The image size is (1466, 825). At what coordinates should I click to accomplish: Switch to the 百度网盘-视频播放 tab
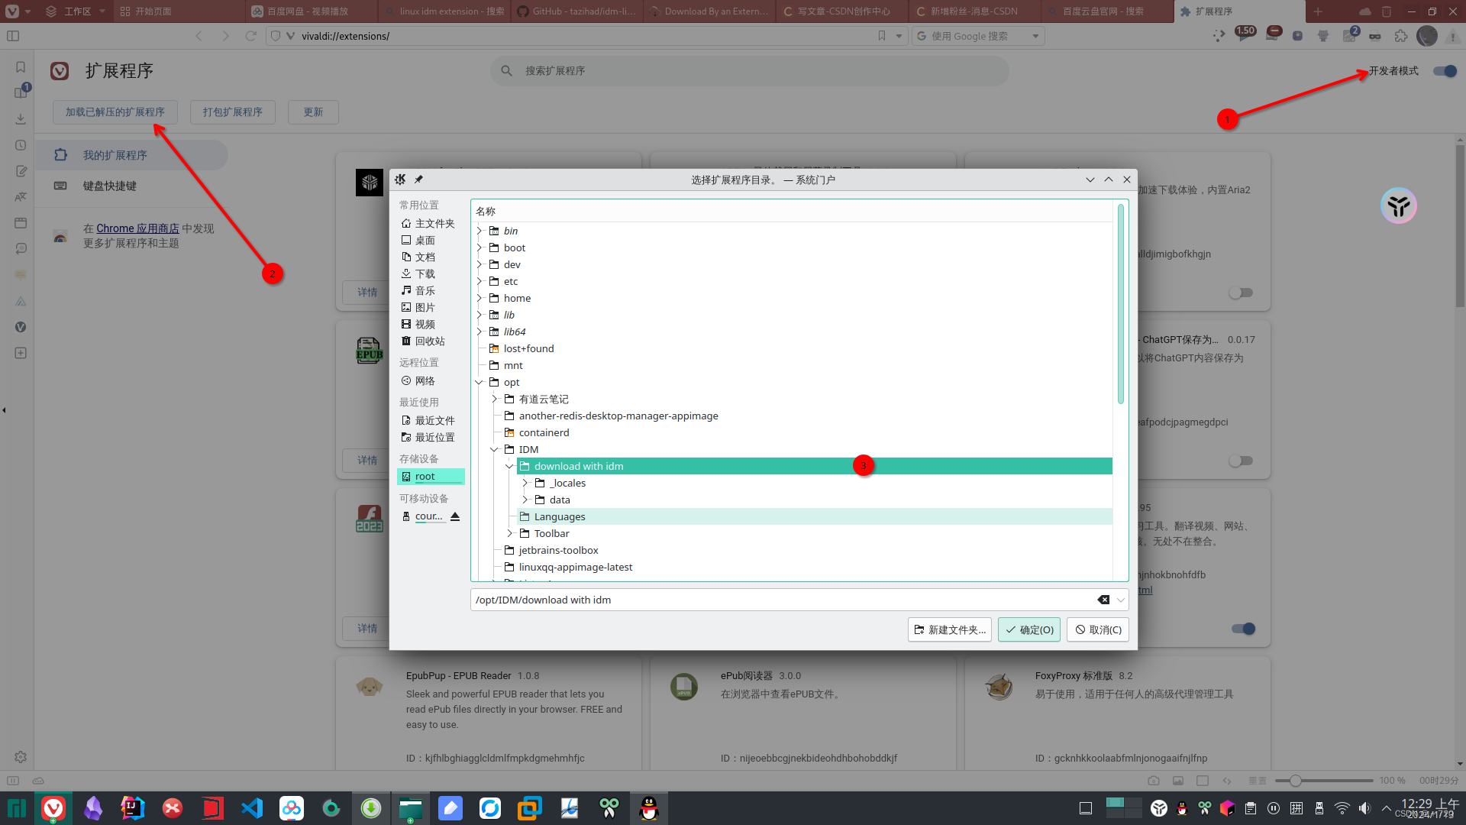click(x=313, y=11)
